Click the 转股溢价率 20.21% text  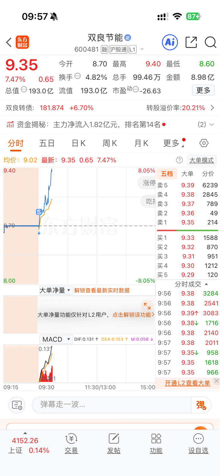[x=176, y=108]
